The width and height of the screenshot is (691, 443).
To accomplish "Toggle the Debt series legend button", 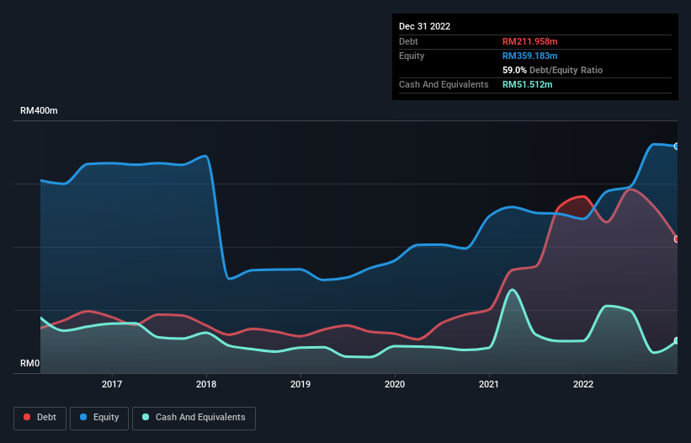I will [x=40, y=418].
